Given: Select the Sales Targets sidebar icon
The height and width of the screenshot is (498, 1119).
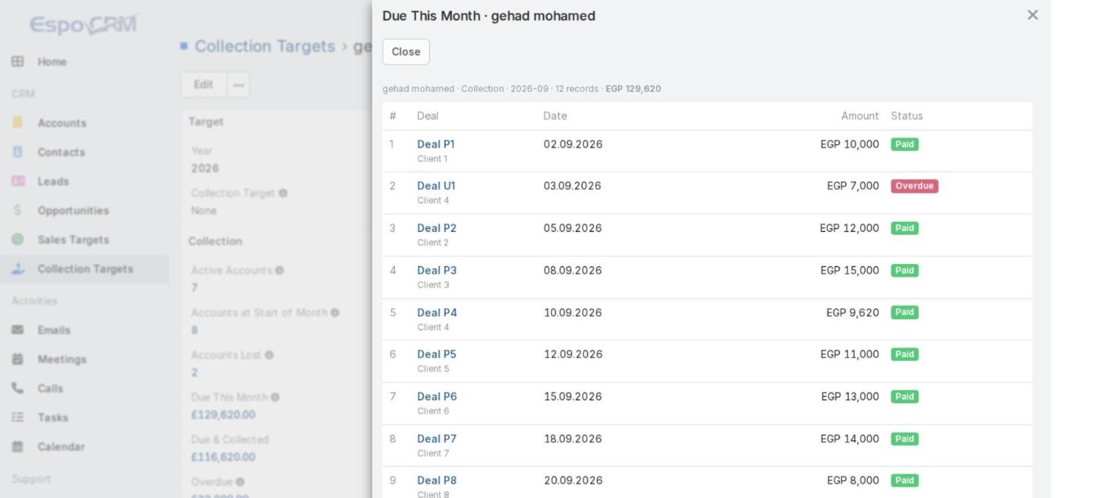Looking at the screenshot, I should click(x=18, y=240).
